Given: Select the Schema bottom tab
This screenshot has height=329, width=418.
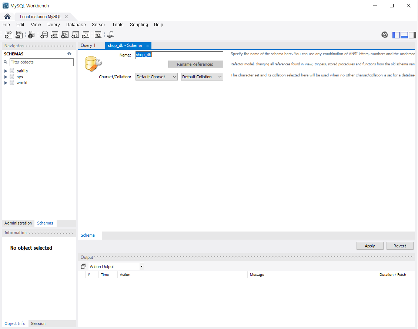Looking at the screenshot, I should coord(88,235).
